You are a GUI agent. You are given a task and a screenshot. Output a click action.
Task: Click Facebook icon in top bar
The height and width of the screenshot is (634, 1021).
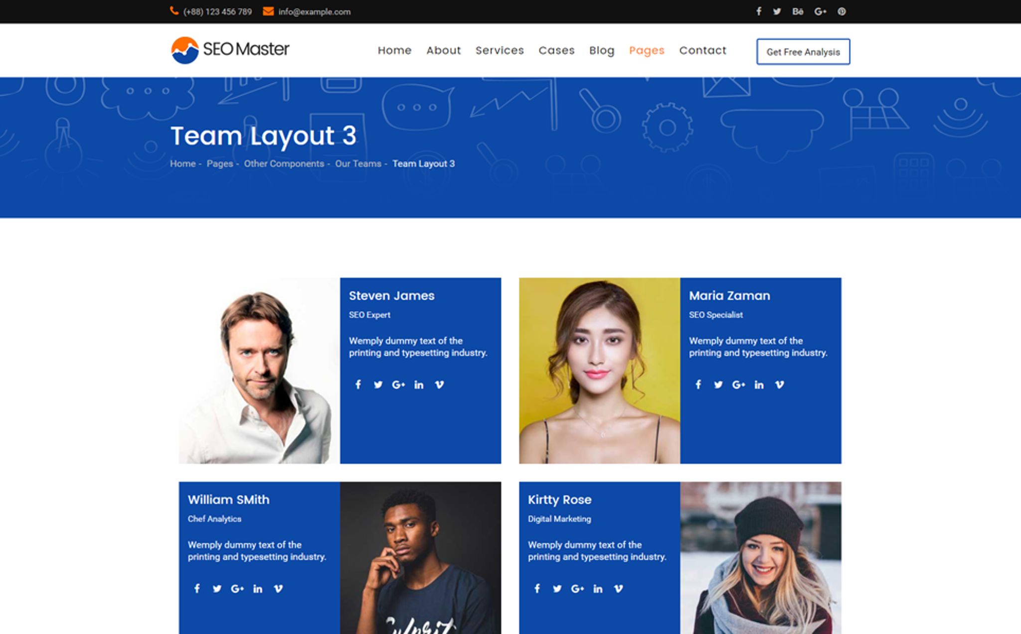(x=758, y=11)
